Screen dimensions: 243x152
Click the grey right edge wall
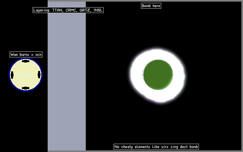click(242, 76)
